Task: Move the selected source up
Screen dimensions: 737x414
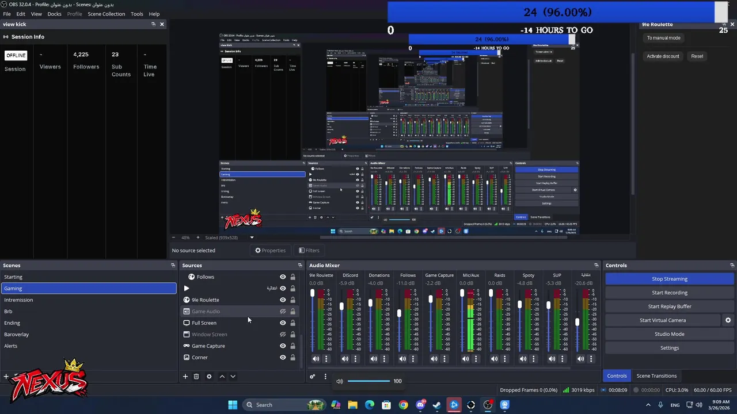Action: point(222,377)
